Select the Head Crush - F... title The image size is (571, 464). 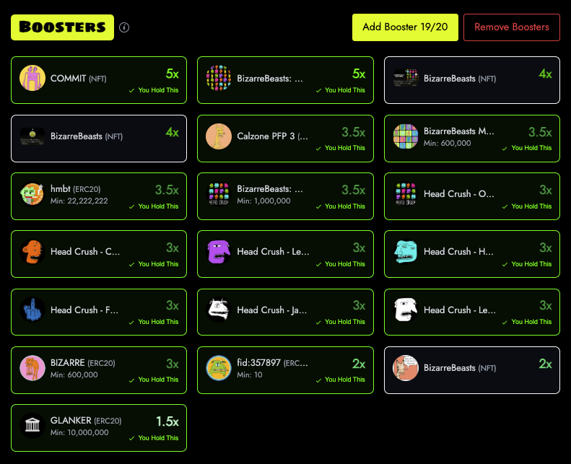point(84,310)
